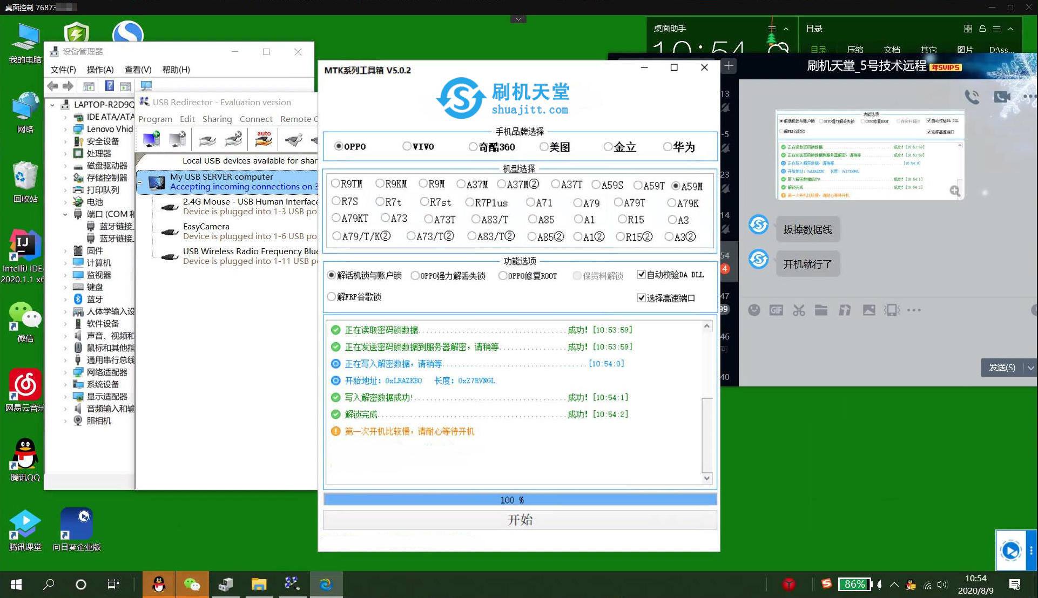Collapse My USB SERVER computer node

point(140,182)
